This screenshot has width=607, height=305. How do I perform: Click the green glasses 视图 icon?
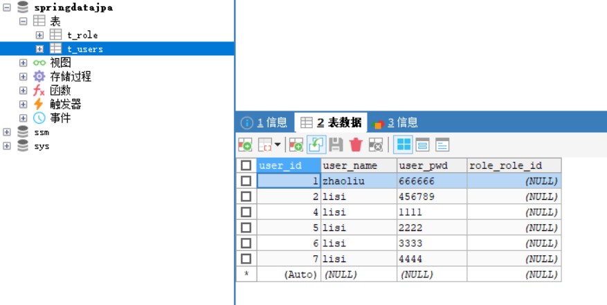pos(39,62)
